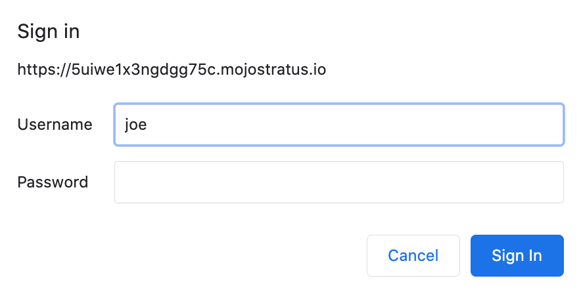Image resolution: width=581 pixels, height=295 pixels.
Task: Click the 'joe' text in Username field
Action: coord(135,125)
